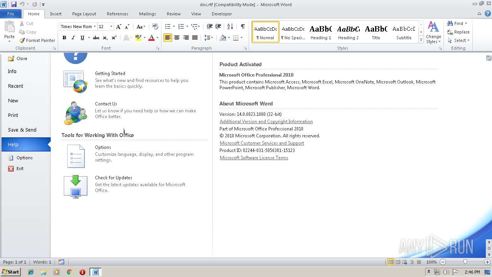Screen dimensions: 492x277
Task: Decrease indent icon
Action: [x=209, y=27]
